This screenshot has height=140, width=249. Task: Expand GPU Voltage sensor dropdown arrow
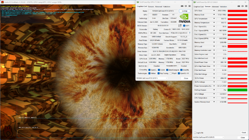(214, 94)
